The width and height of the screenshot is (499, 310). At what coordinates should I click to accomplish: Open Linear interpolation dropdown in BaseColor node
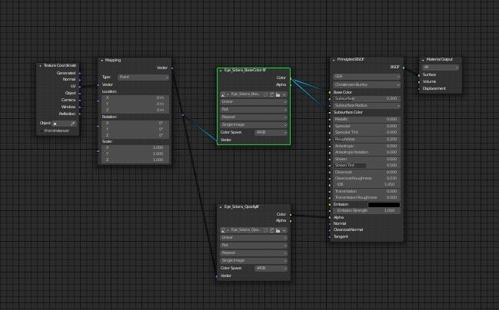[x=254, y=102]
